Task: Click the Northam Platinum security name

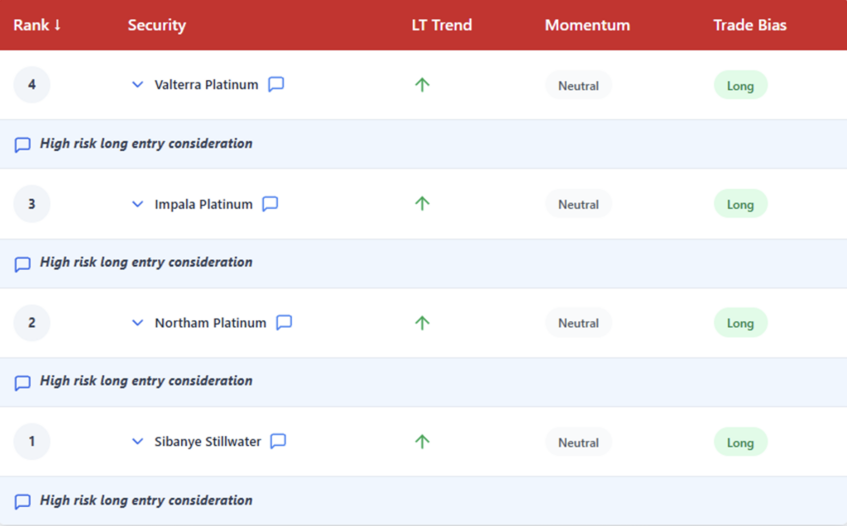Action: click(210, 323)
